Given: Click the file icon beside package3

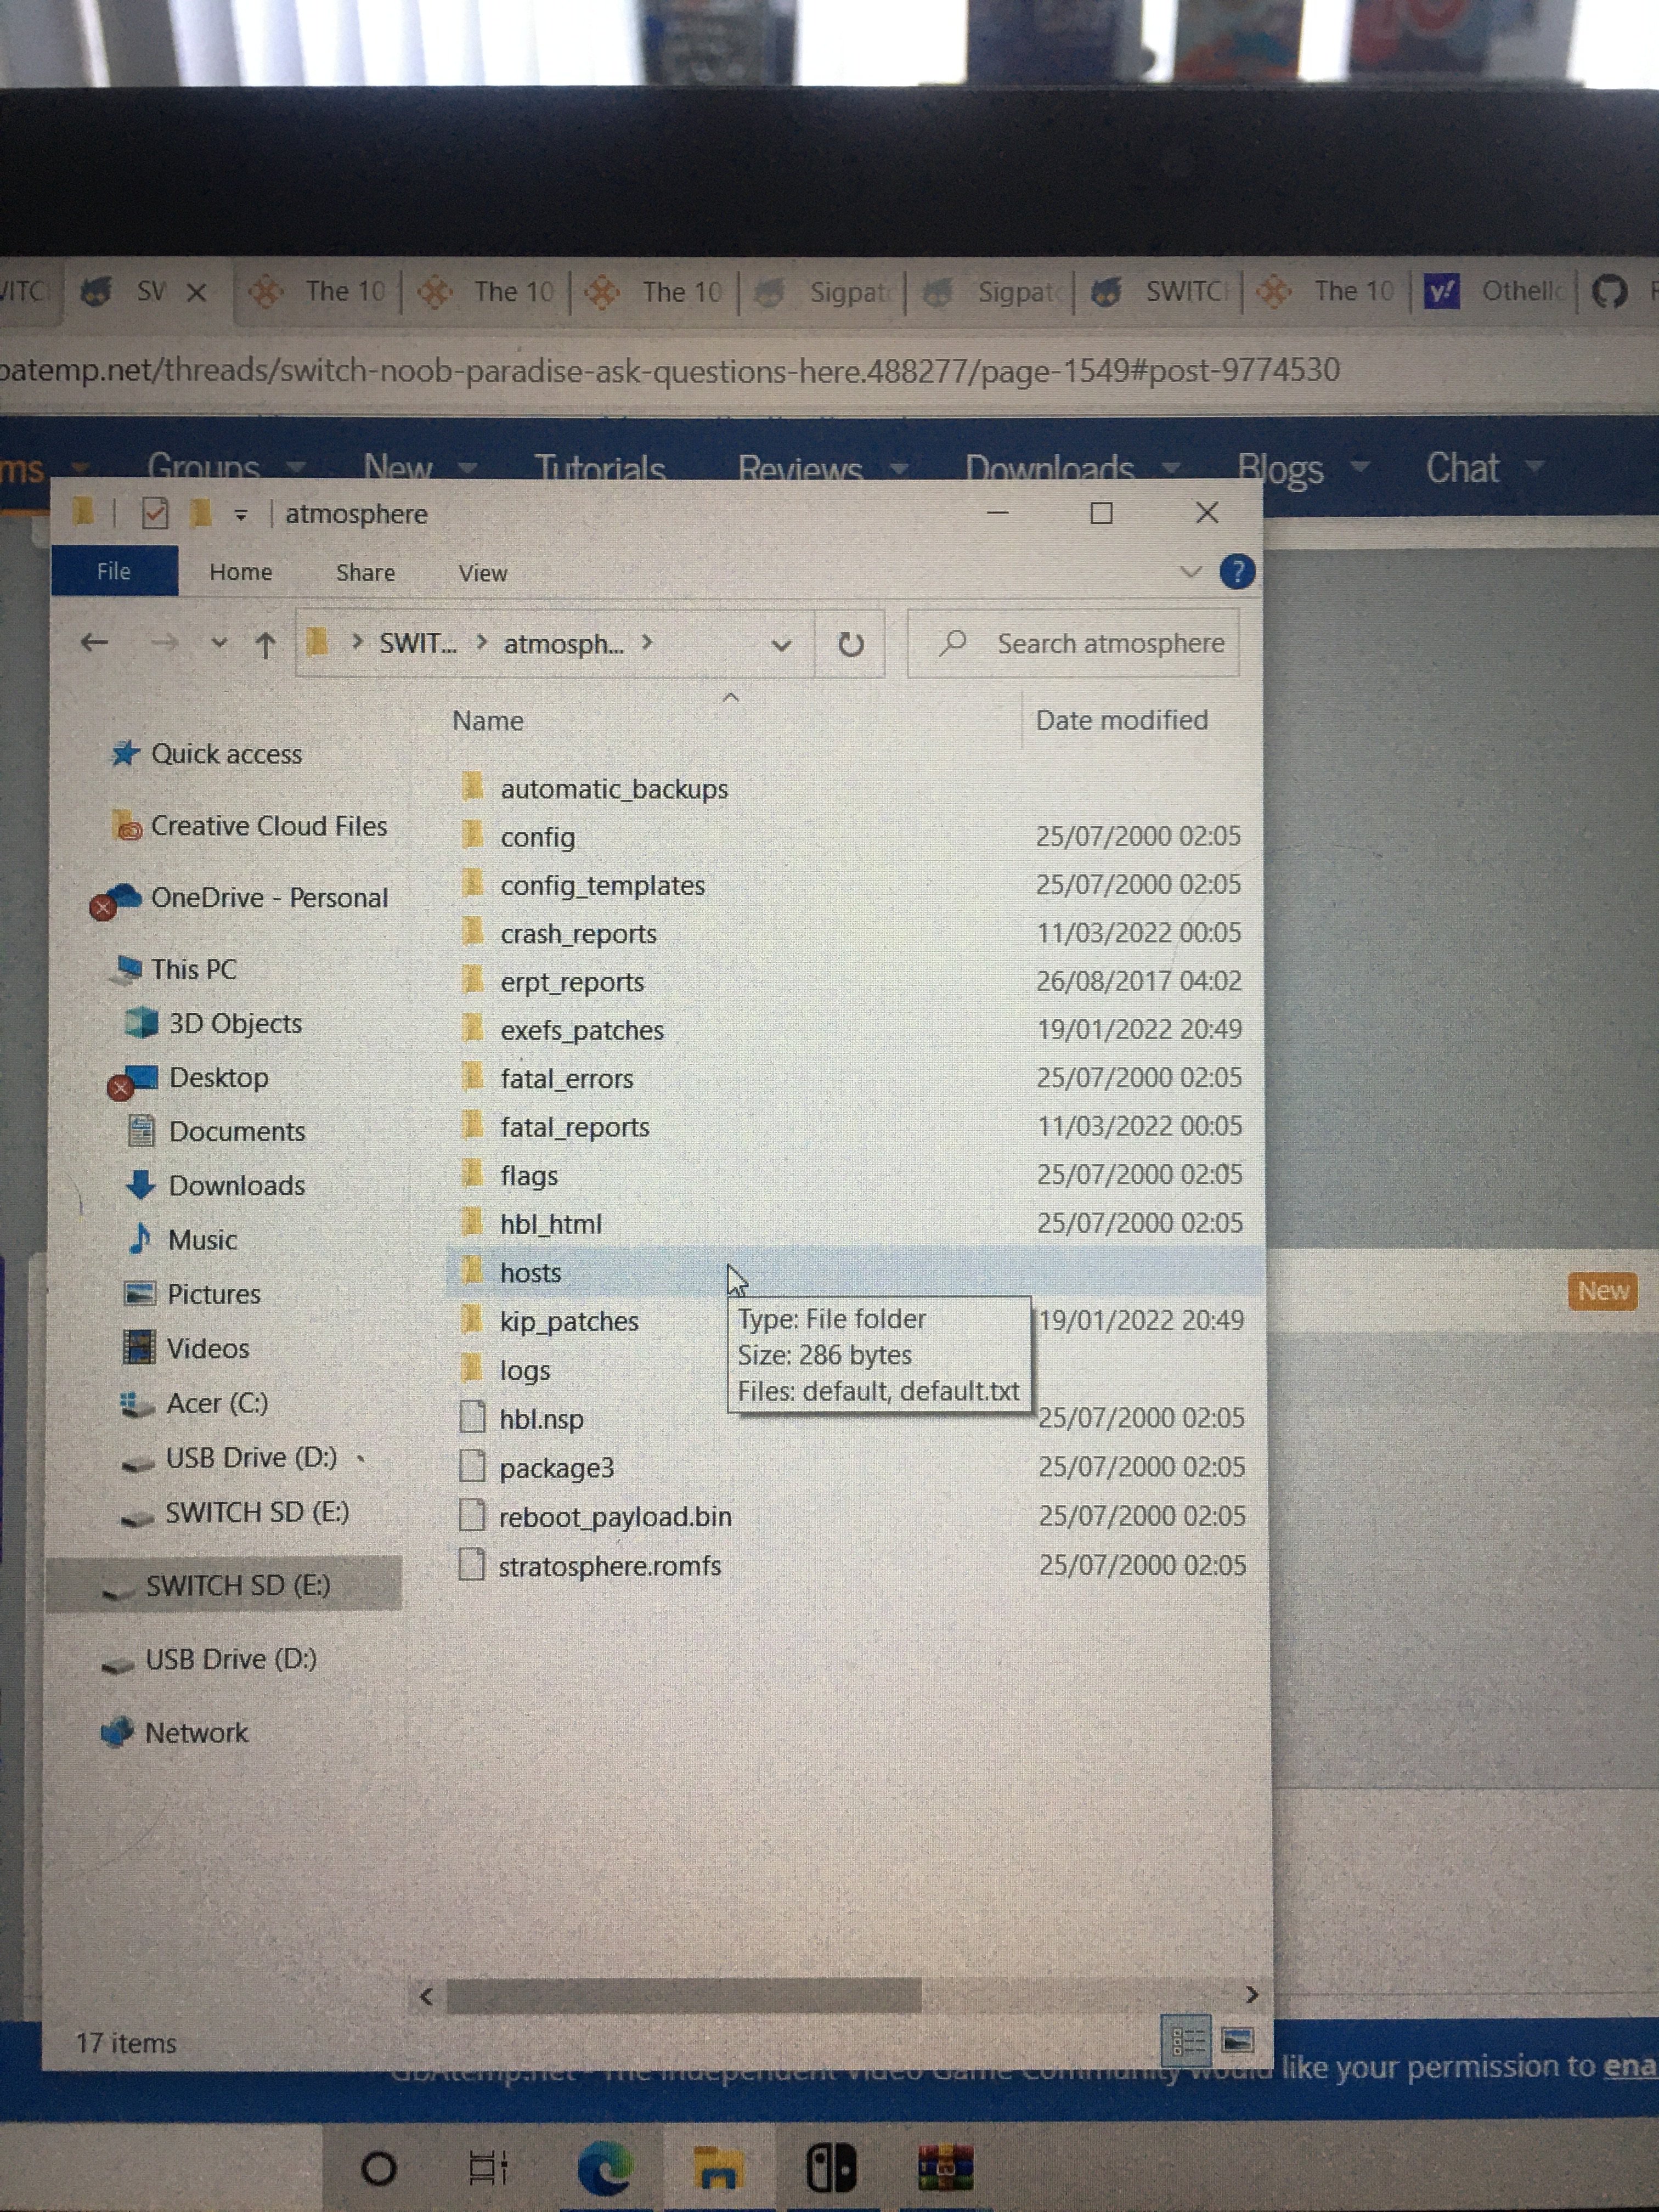Looking at the screenshot, I should coord(472,1466).
